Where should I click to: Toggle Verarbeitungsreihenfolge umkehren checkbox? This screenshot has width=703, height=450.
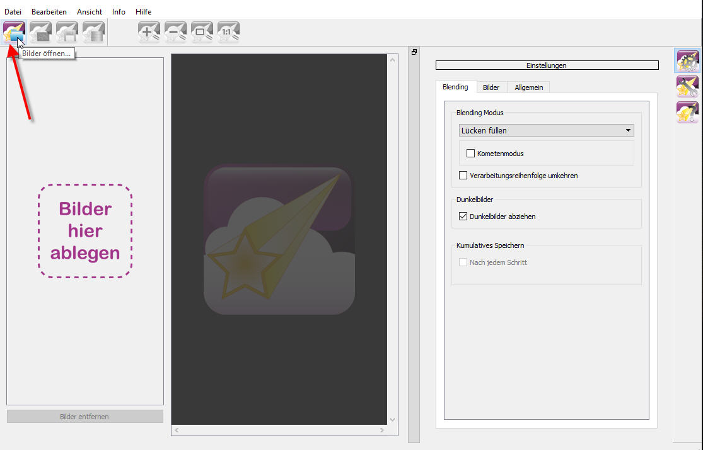463,176
